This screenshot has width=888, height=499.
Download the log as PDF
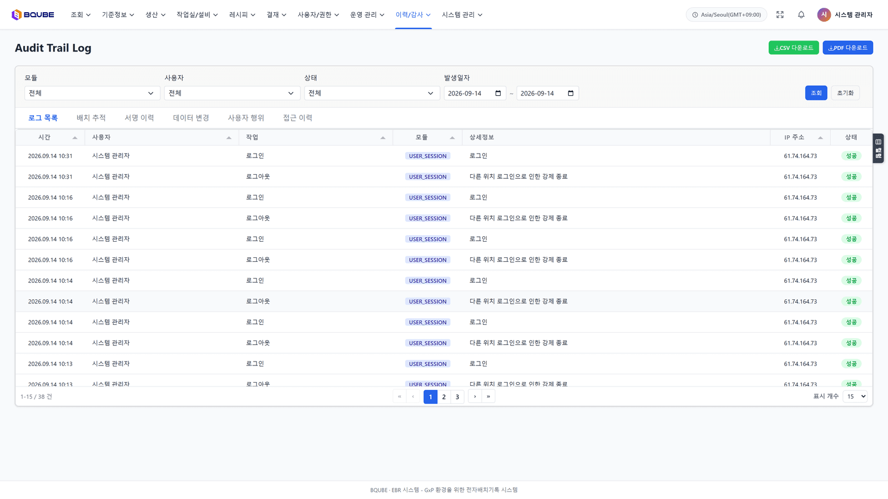pyautogui.click(x=847, y=48)
